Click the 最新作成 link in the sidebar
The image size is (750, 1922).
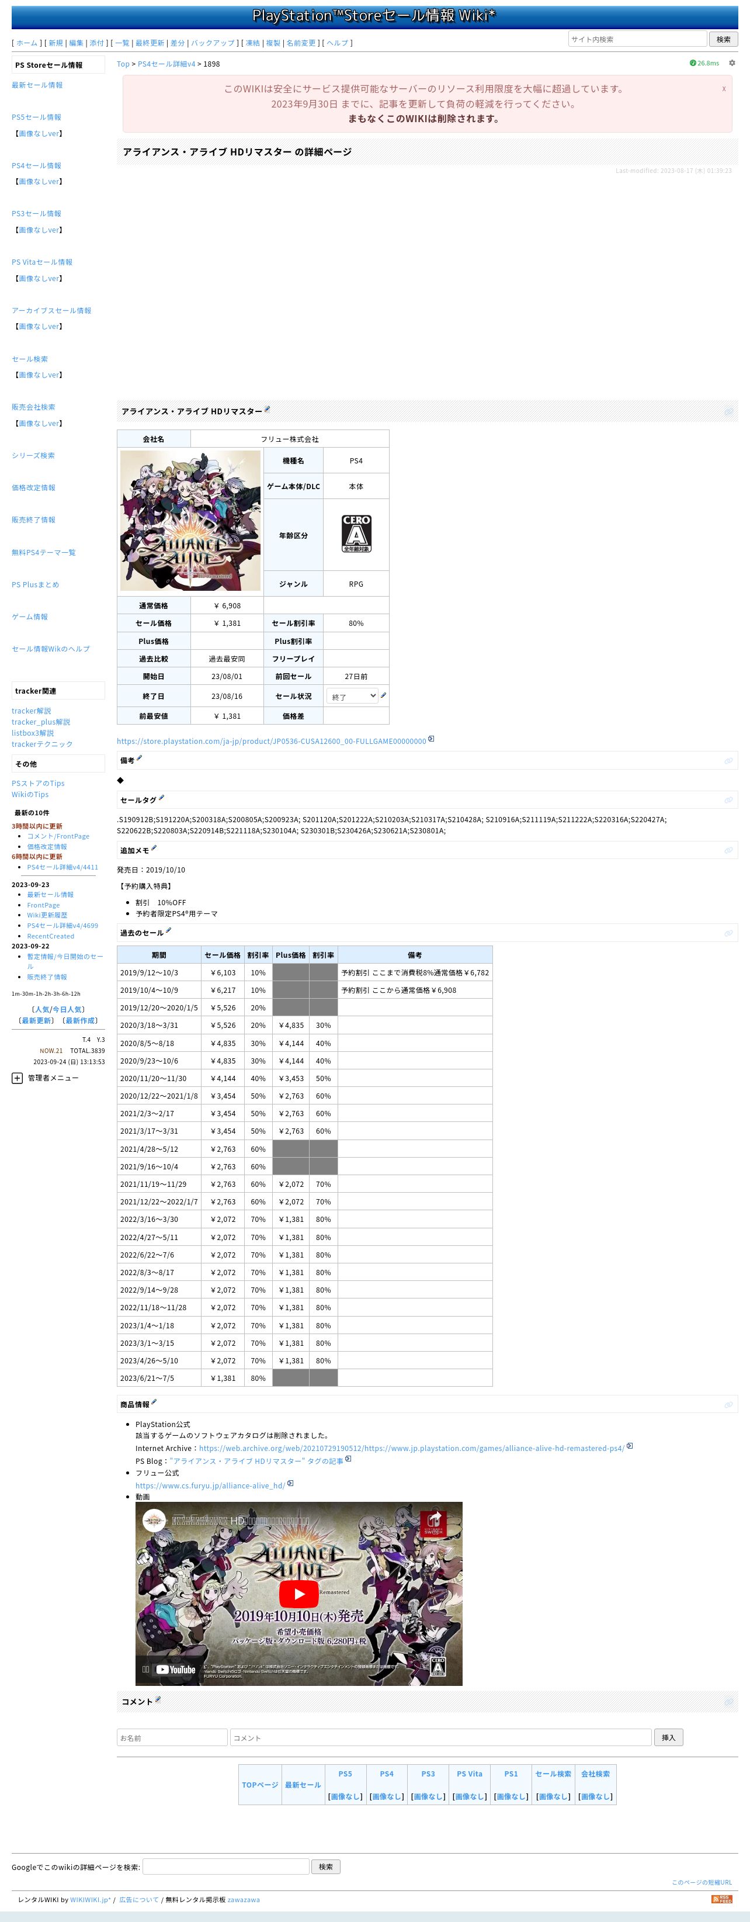[80, 1021]
